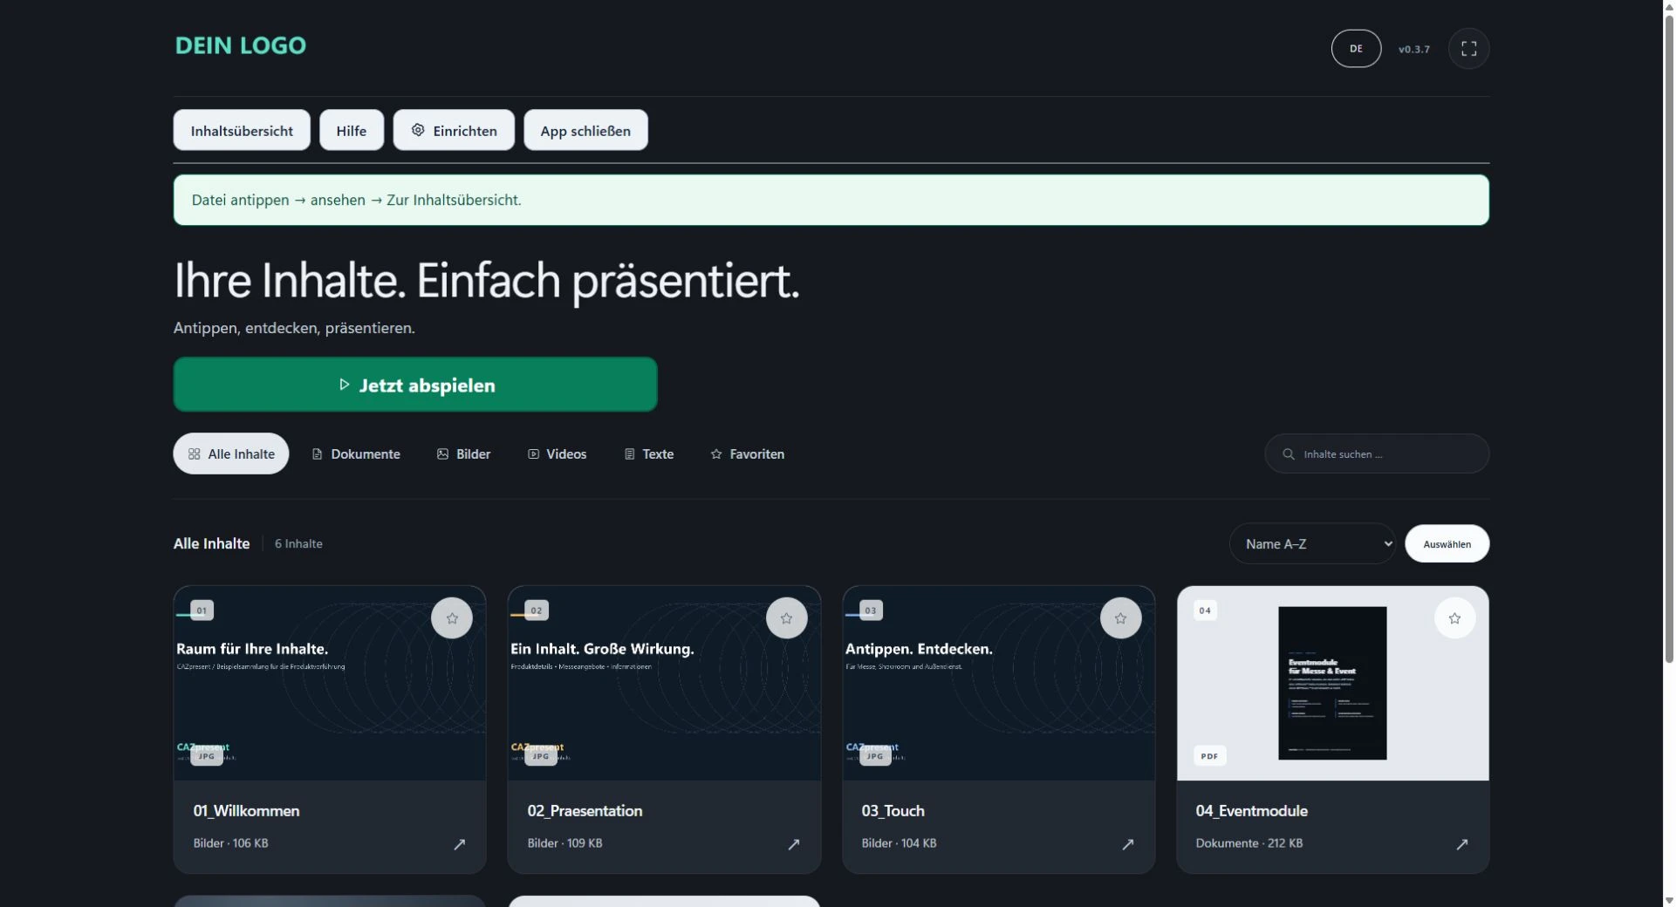The height and width of the screenshot is (907, 1676).
Task: Click the search magnifier icon
Action: [1288, 454]
